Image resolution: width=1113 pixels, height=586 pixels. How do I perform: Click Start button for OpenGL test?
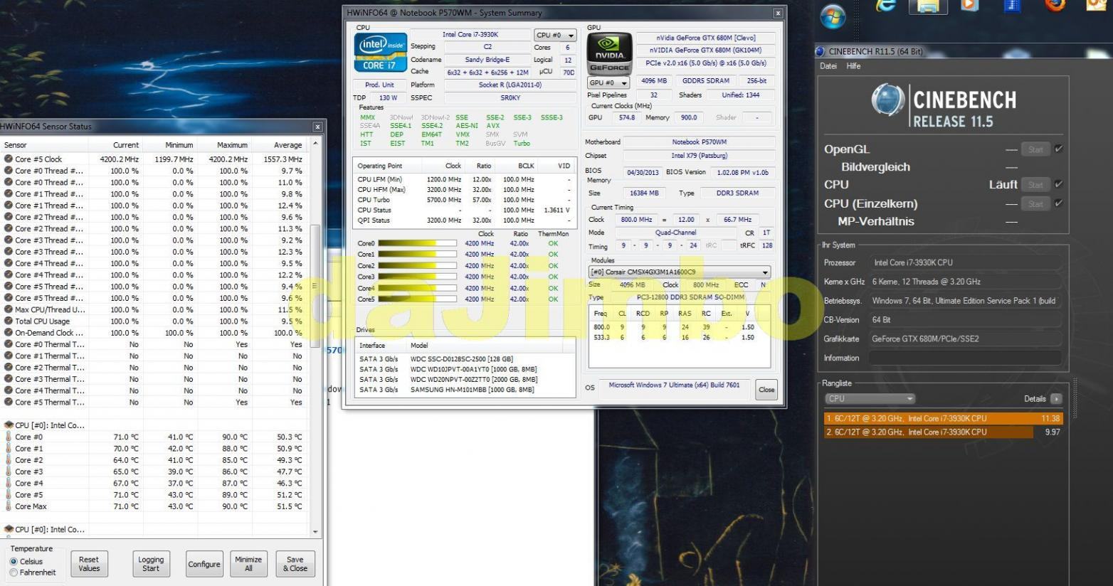coord(1035,149)
